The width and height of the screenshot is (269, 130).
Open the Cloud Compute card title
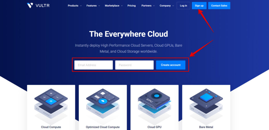click(51, 127)
